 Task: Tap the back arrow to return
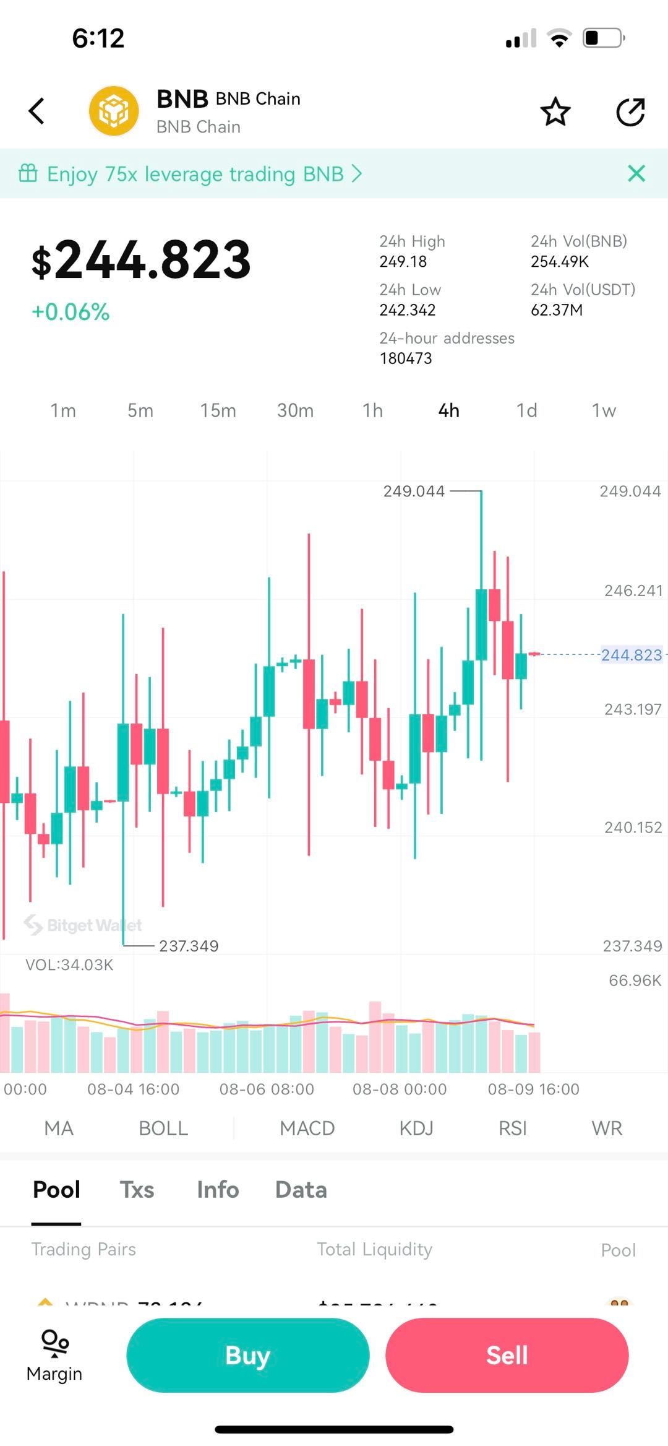[x=35, y=111]
